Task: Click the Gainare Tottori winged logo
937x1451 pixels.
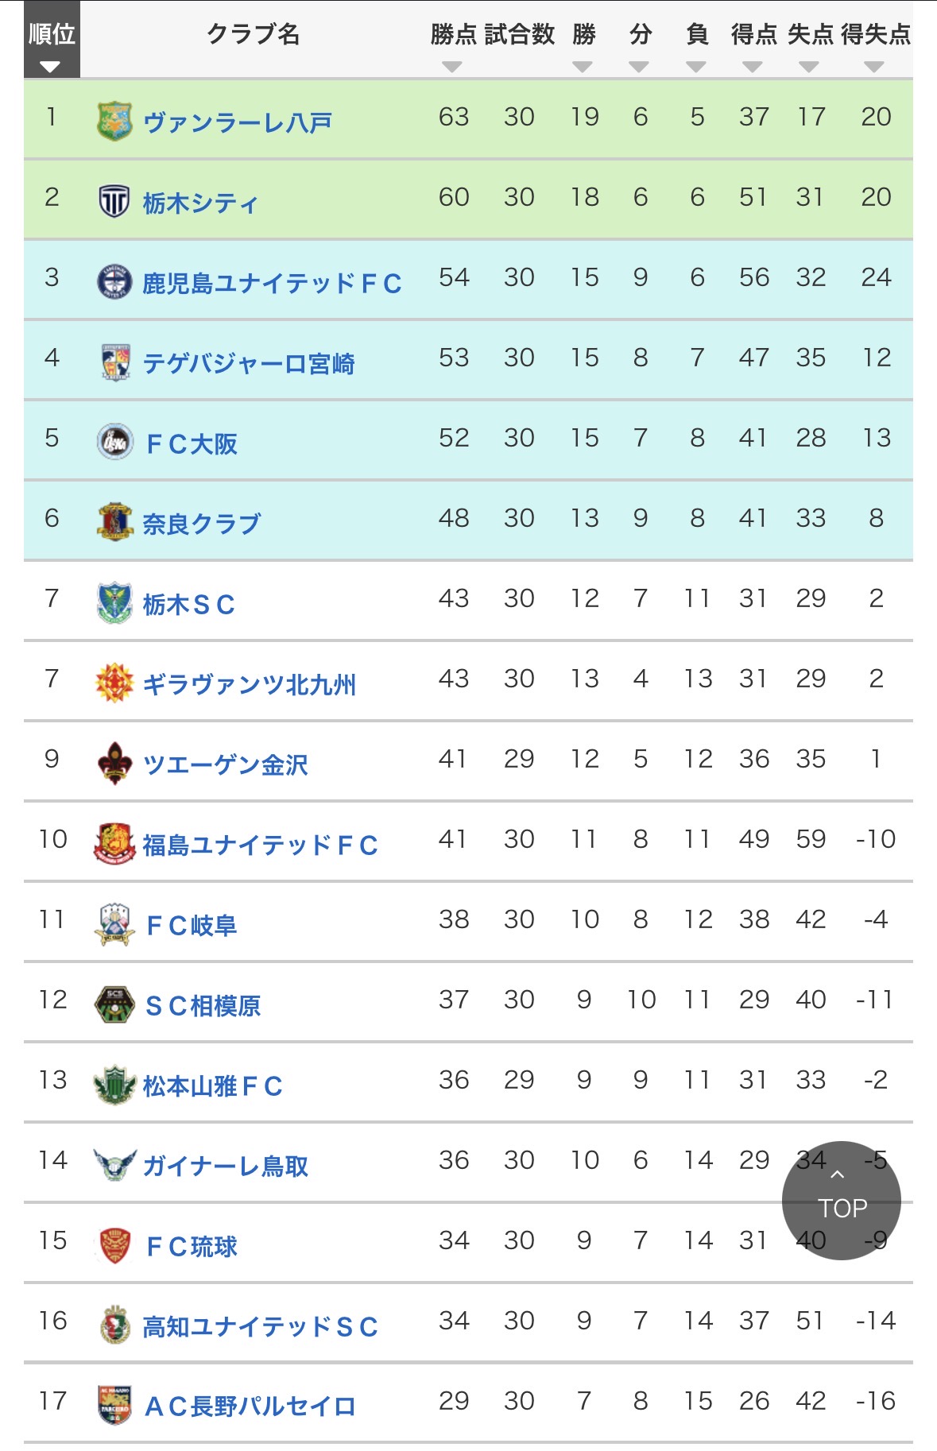Action: click(x=114, y=1164)
